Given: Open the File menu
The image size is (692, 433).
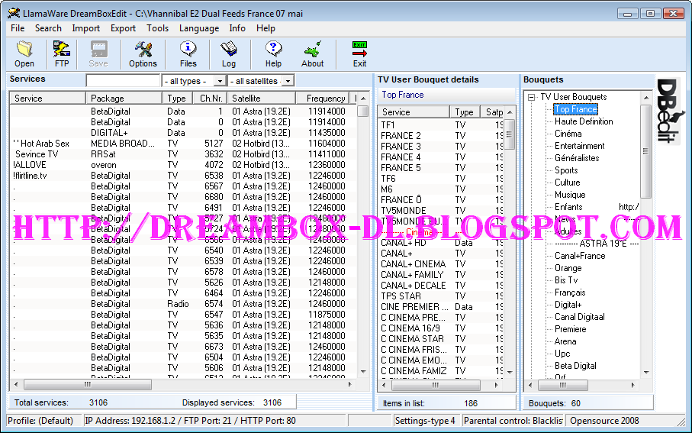Looking at the screenshot, I should coord(18,28).
